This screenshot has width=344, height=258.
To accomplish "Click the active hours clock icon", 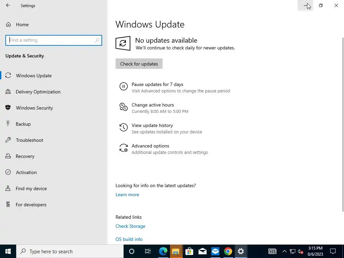I will click(x=124, y=107).
